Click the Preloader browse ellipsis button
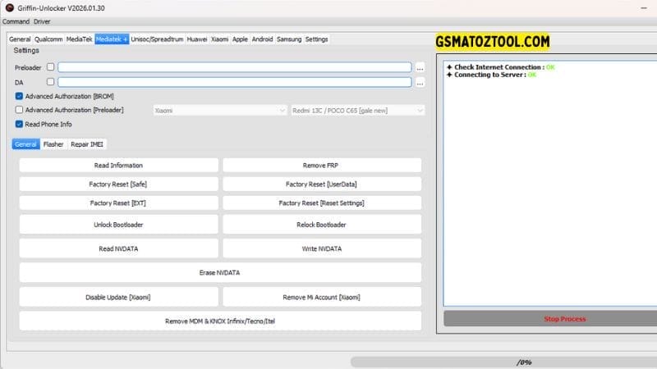Screen dimensions: 657x369 tap(420, 67)
